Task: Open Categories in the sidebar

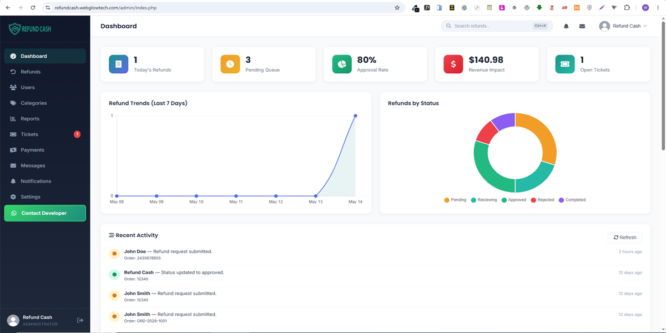Action: tap(45, 103)
